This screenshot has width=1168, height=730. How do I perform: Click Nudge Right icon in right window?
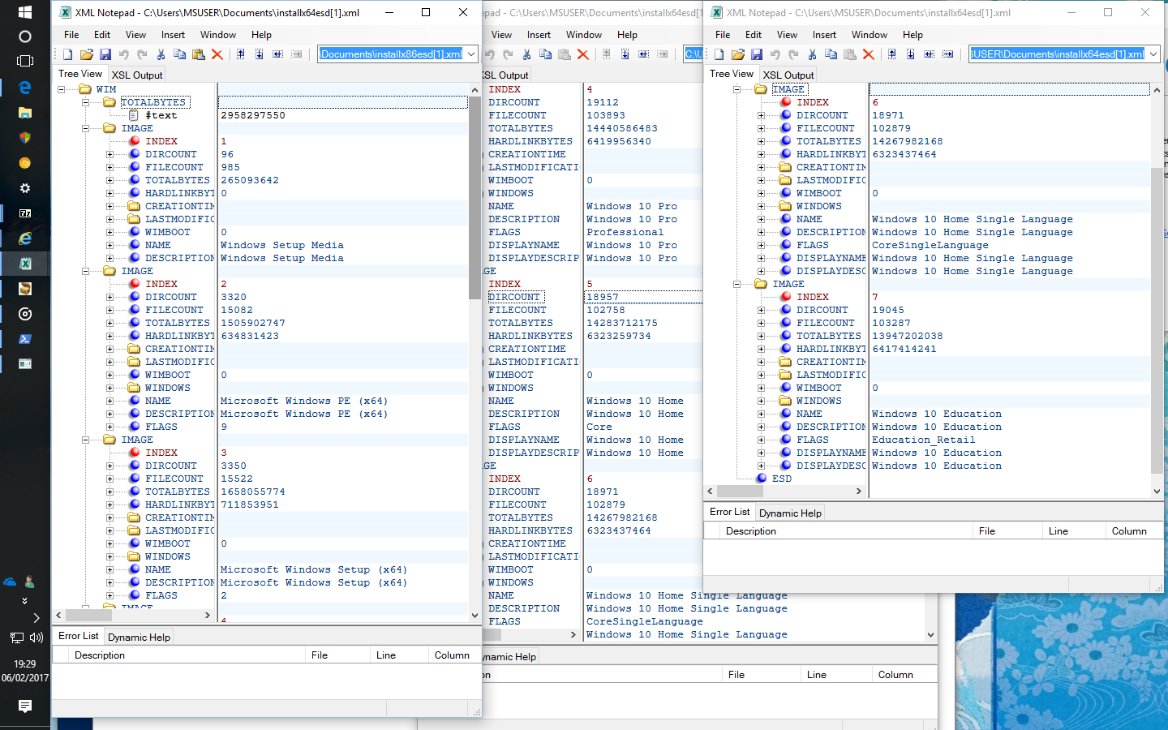(948, 54)
